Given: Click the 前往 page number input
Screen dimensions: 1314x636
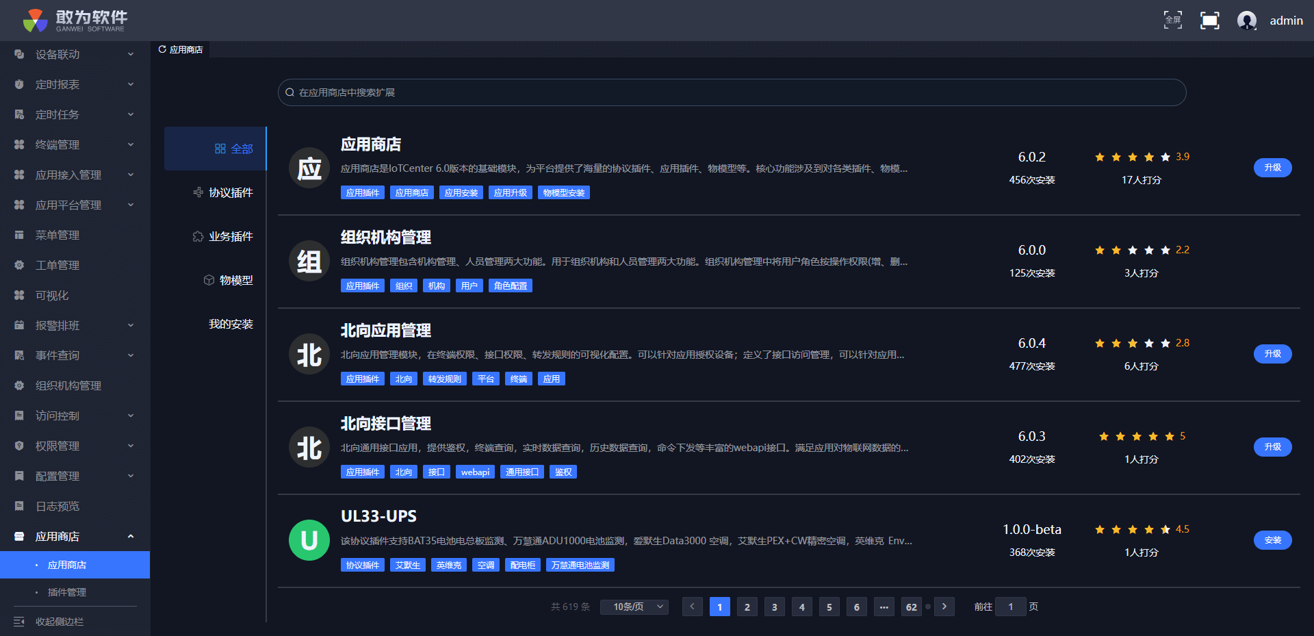Looking at the screenshot, I should [1011, 607].
